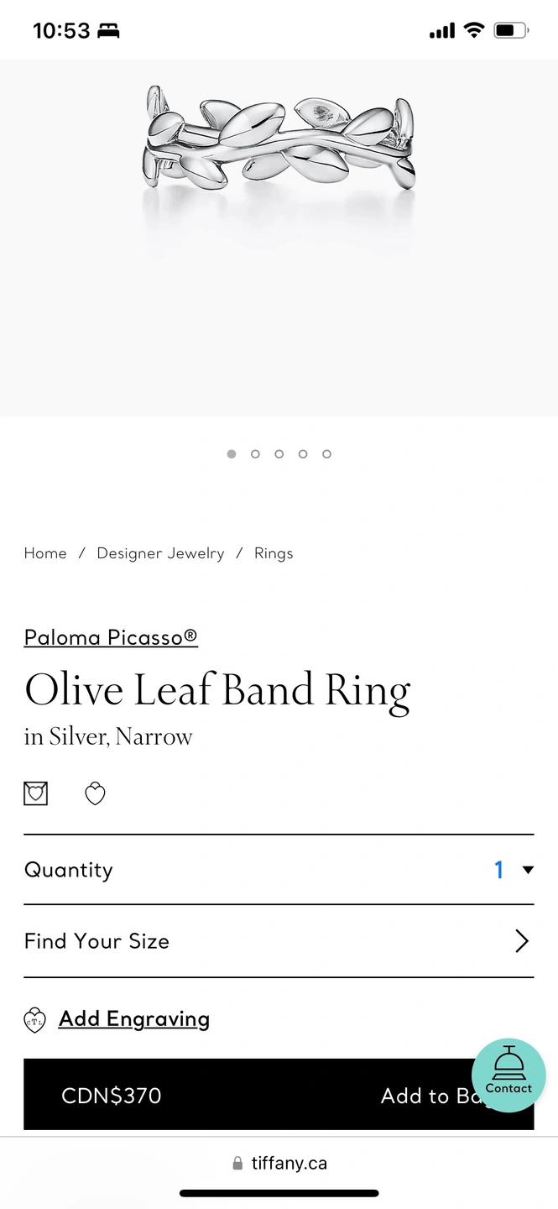Tap the battery indicator in status bar
Viewport: 558px width, 1209px height.
511,31
